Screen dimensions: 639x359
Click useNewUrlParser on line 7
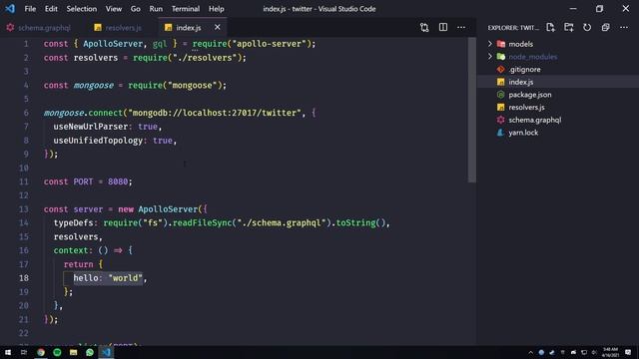(91, 127)
